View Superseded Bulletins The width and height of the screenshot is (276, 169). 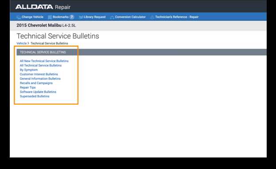(35, 96)
